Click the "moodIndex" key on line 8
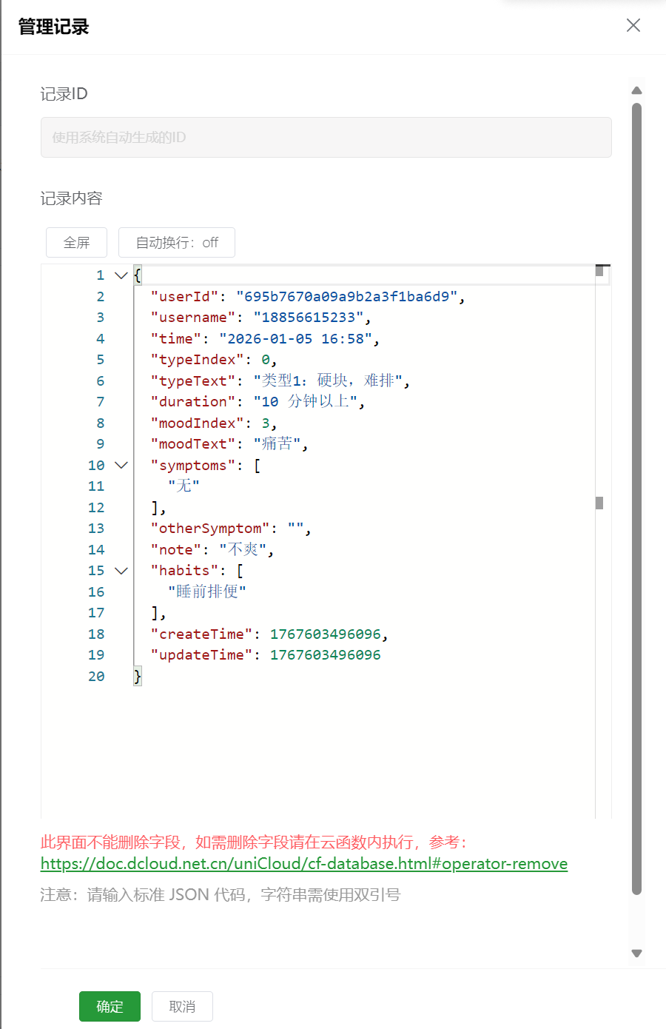This screenshot has height=1029, width=666. point(198,423)
